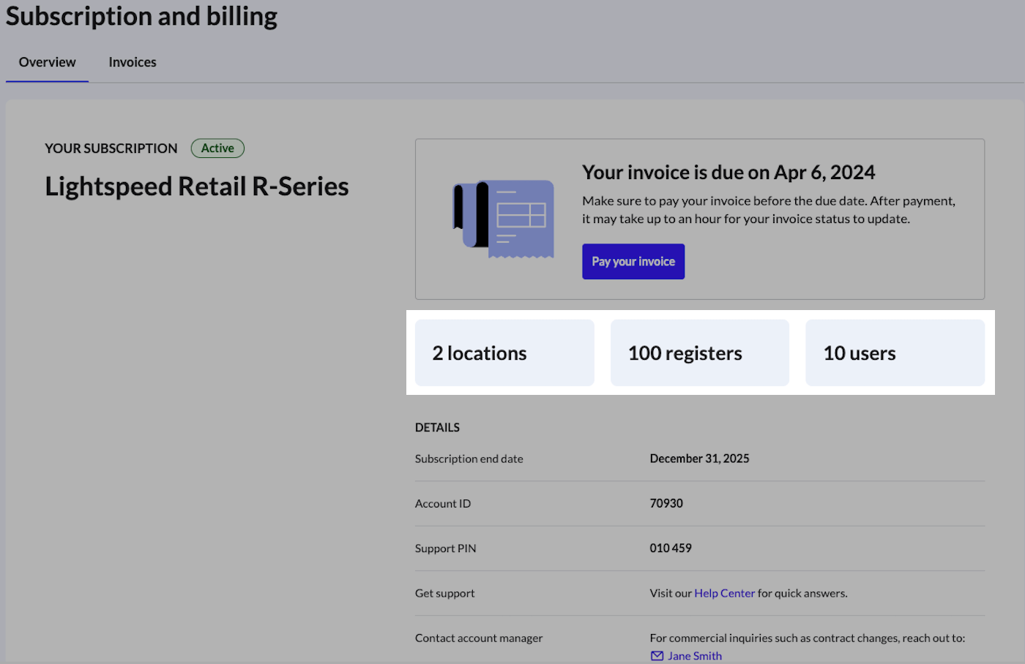This screenshot has width=1025, height=664.
Task: Click the invoice due Apr 6, 2024 heading
Action: point(728,173)
